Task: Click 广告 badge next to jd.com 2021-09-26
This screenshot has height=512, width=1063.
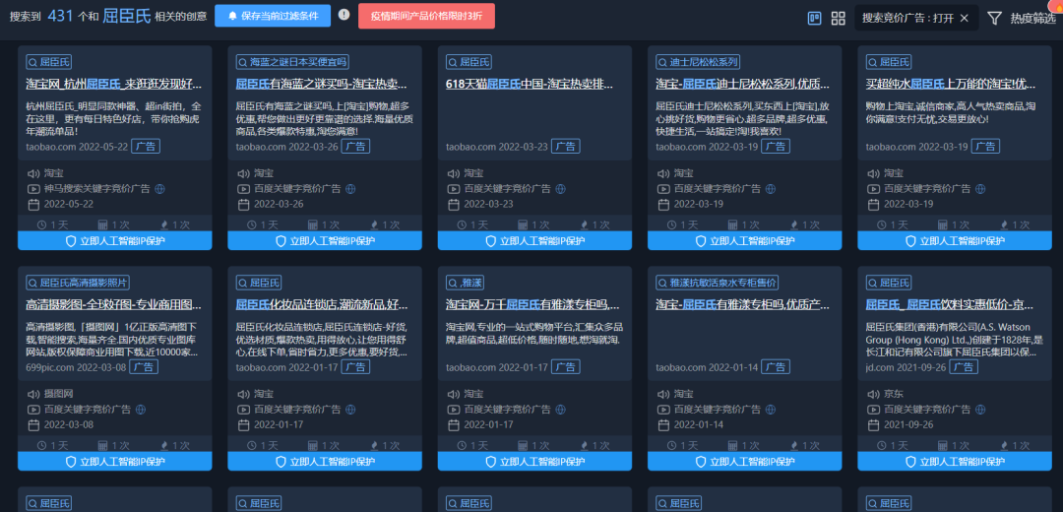Action: click(964, 367)
